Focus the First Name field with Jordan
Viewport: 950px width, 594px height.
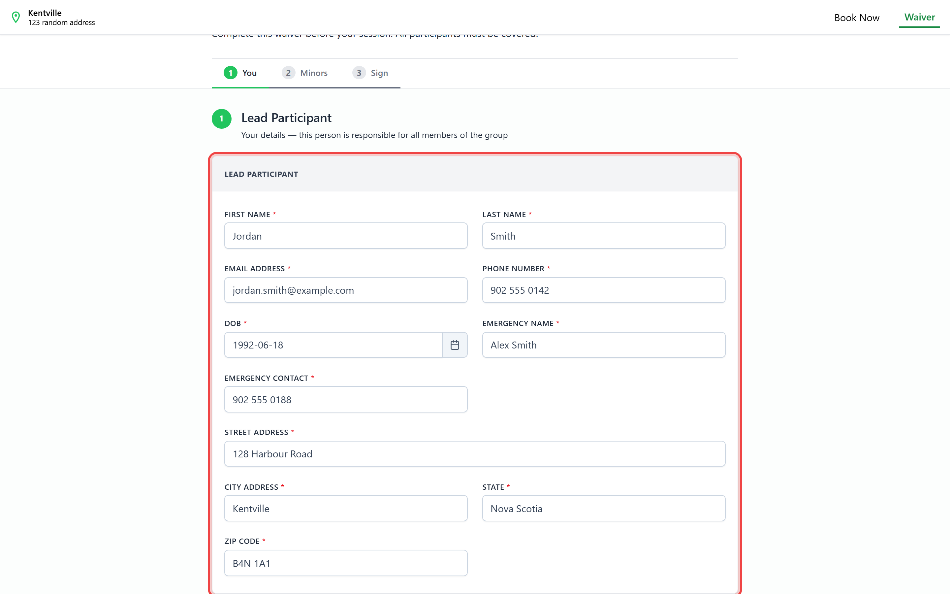[346, 236]
